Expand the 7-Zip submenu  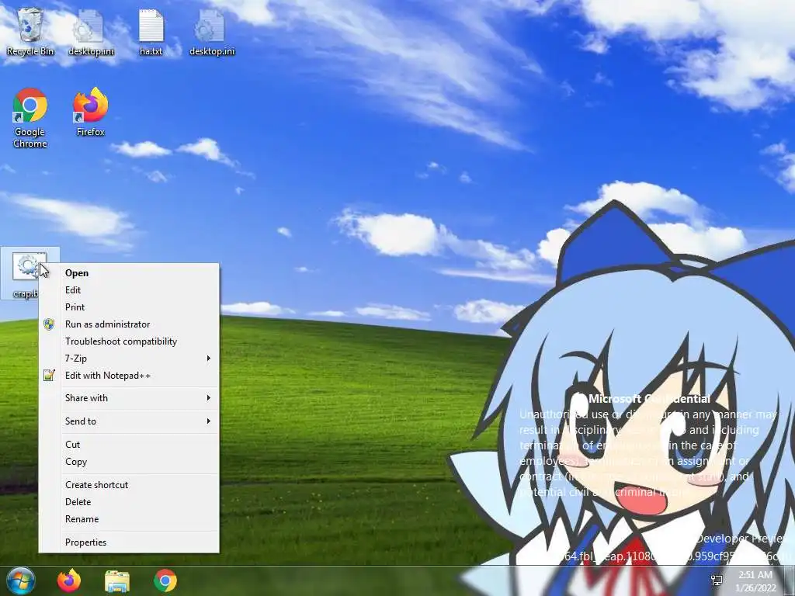pyautogui.click(x=129, y=359)
